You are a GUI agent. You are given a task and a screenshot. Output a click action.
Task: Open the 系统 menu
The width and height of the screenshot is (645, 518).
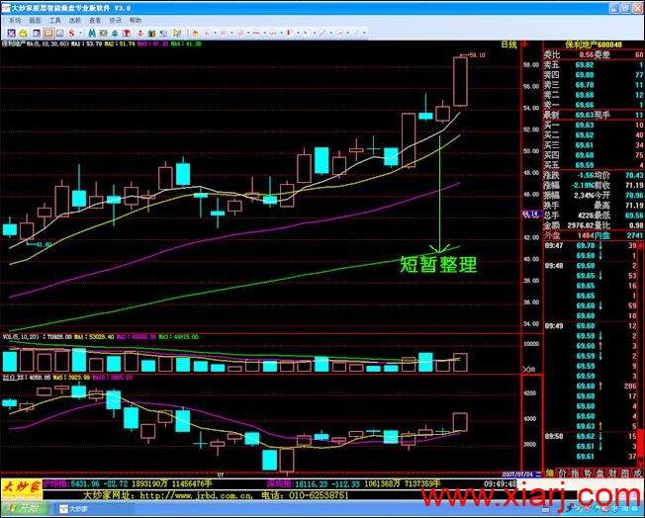[15, 20]
